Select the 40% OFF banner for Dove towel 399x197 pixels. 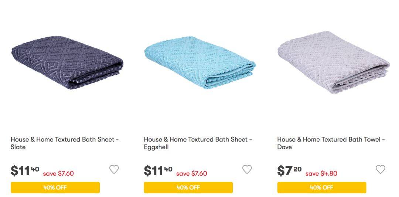point(322,188)
